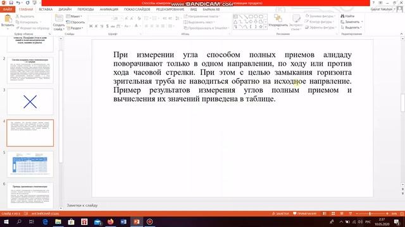
Task: Click Направление текста button
Action: click(x=202, y=16)
